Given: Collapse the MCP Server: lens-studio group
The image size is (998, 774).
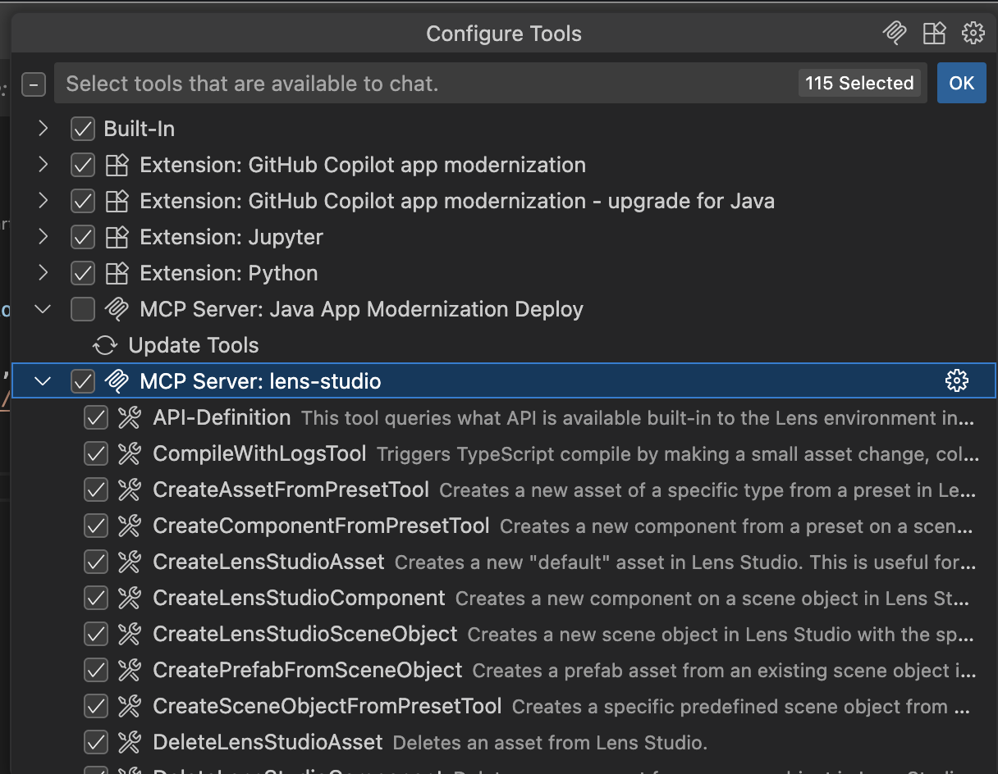Looking at the screenshot, I should click(43, 381).
